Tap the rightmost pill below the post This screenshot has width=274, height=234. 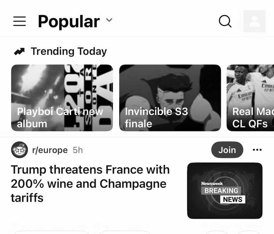(x=249, y=232)
